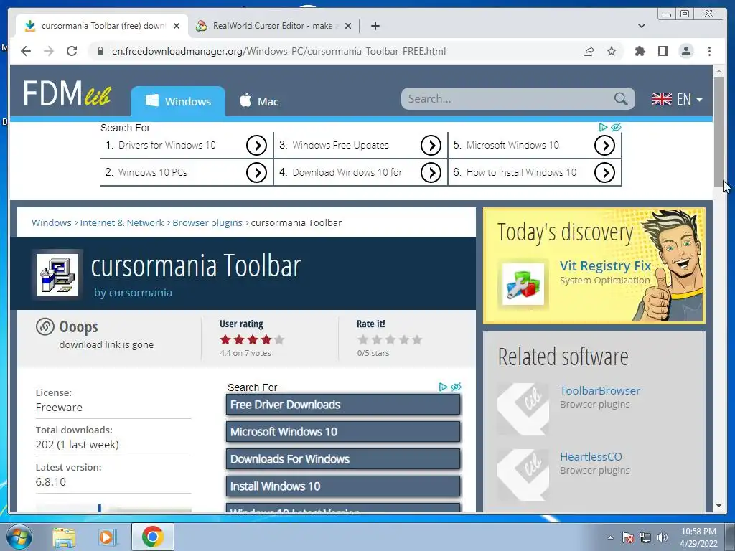This screenshot has width=735, height=551.
Task: Open the Windows breadcrumb link
Action: pos(52,222)
